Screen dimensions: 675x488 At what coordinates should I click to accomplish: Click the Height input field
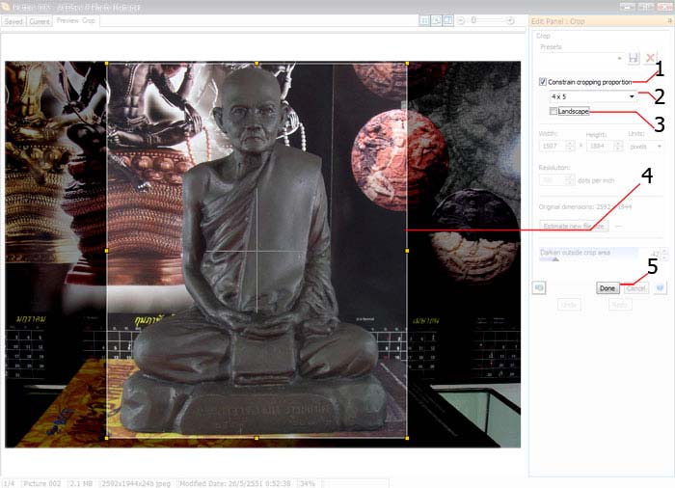(600, 146)
